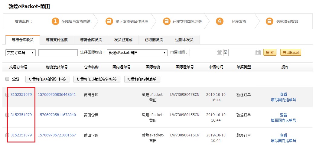316x147 pixels.
Task: Tick checkbox for row with 157069705811678040
Action: (7, 115)
